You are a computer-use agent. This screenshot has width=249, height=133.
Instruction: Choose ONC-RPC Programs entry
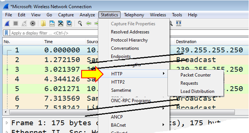click(131, 101)
